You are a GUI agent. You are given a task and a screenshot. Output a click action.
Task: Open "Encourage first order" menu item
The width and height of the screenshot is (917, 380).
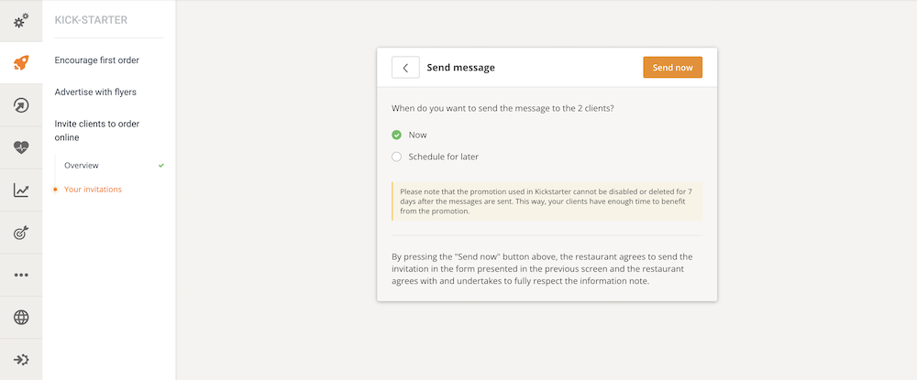(97, 60)
